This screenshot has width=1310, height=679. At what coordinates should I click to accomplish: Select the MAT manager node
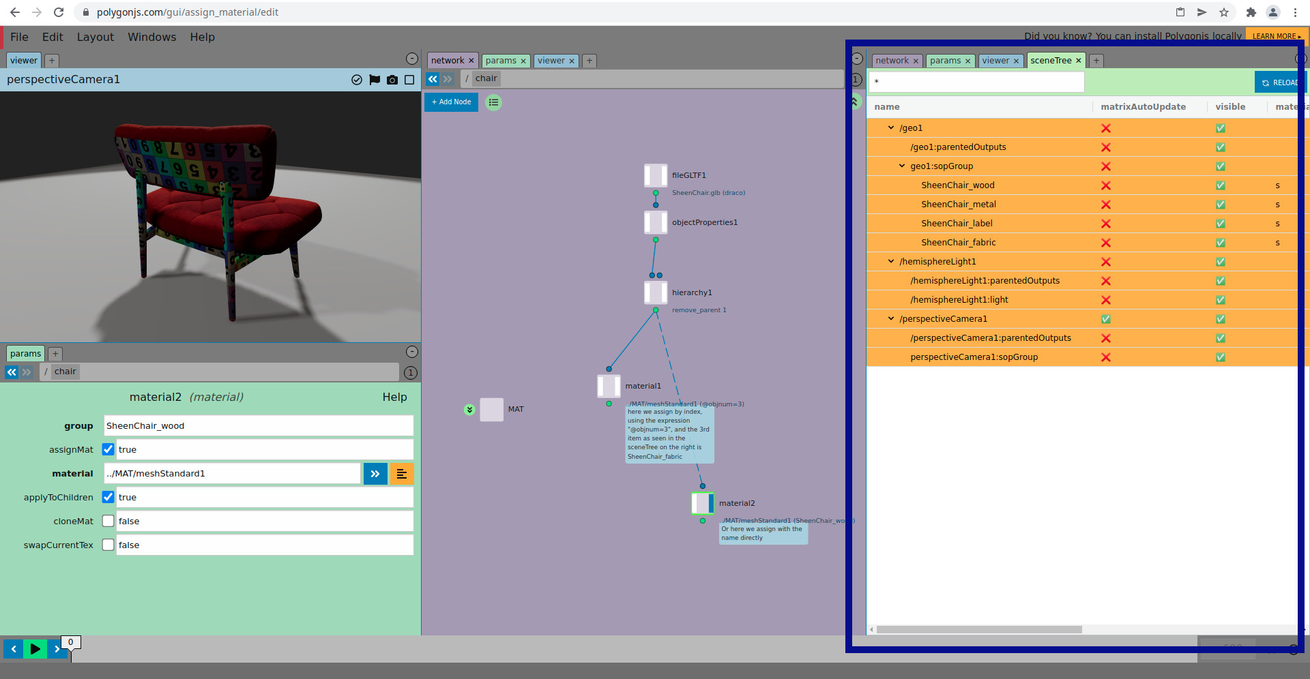[491, 409]
